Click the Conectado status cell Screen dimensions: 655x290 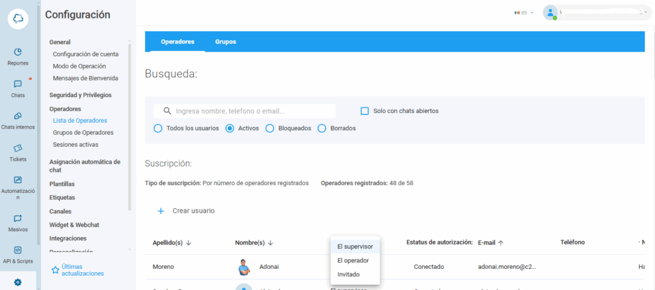tap(429, 267)
